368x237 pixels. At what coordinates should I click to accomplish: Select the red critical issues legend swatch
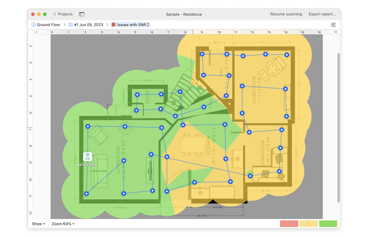(289, 224)
